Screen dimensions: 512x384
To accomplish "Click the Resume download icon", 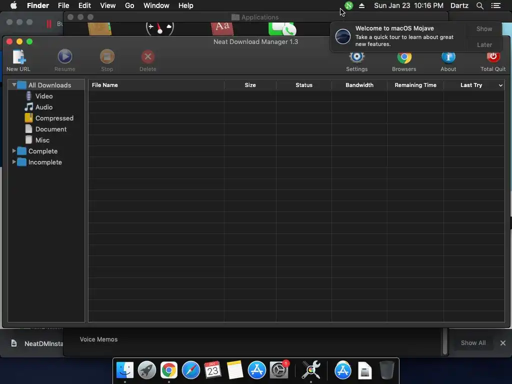I will tap(64, 57).
